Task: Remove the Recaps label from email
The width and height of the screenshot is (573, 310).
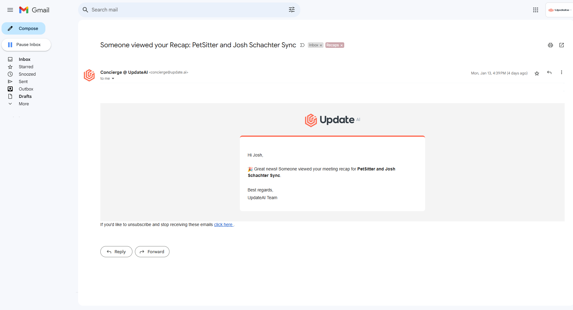Action: pos(342,45)
